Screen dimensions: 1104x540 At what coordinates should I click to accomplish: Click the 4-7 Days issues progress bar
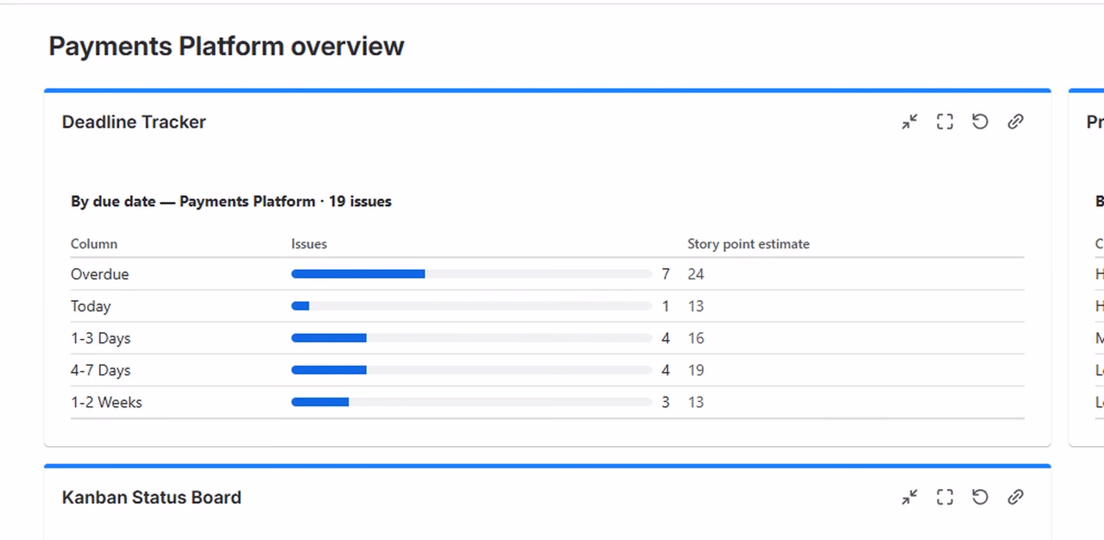point(472,370)
